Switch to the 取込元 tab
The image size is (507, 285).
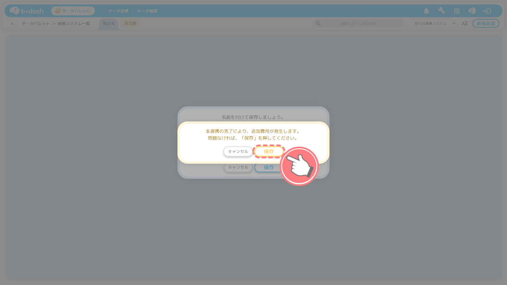point(109,23)
